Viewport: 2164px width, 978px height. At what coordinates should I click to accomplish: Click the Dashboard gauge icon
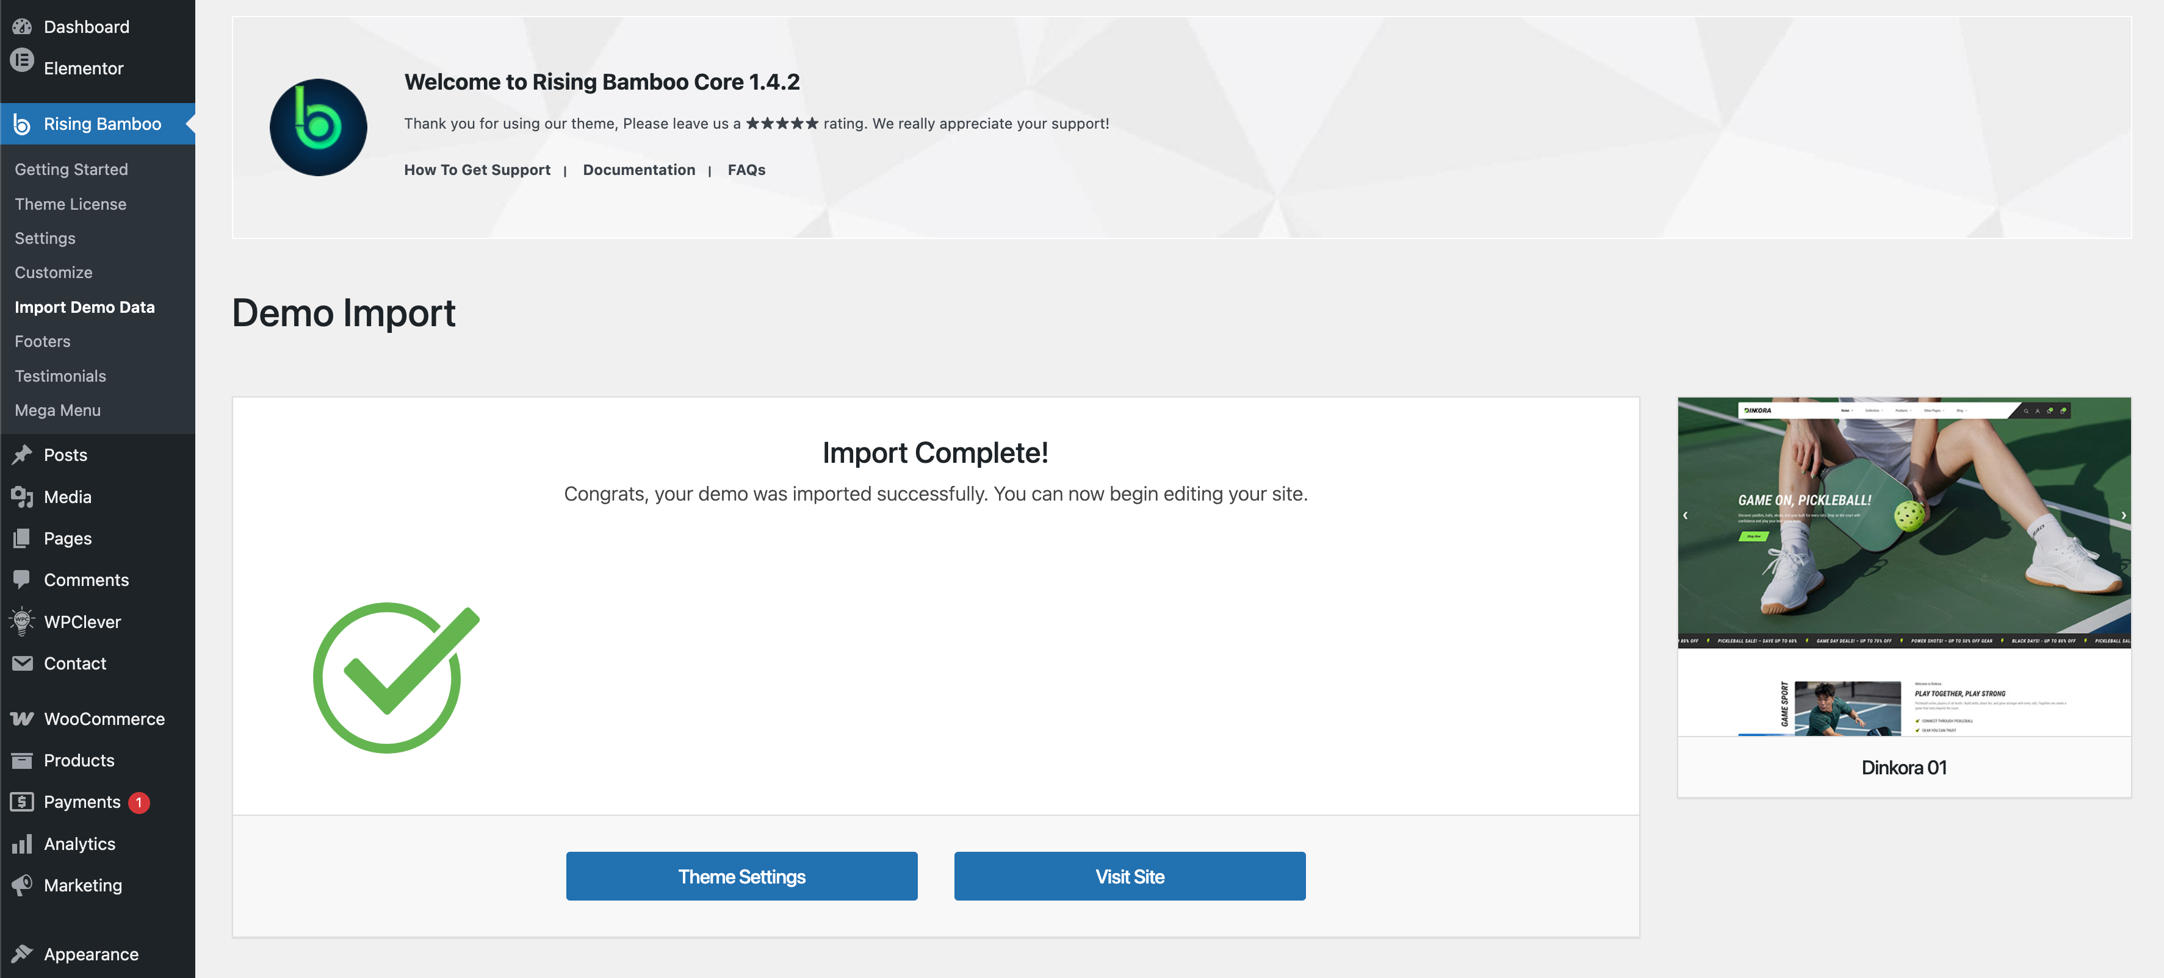click(x=22, y=27)
